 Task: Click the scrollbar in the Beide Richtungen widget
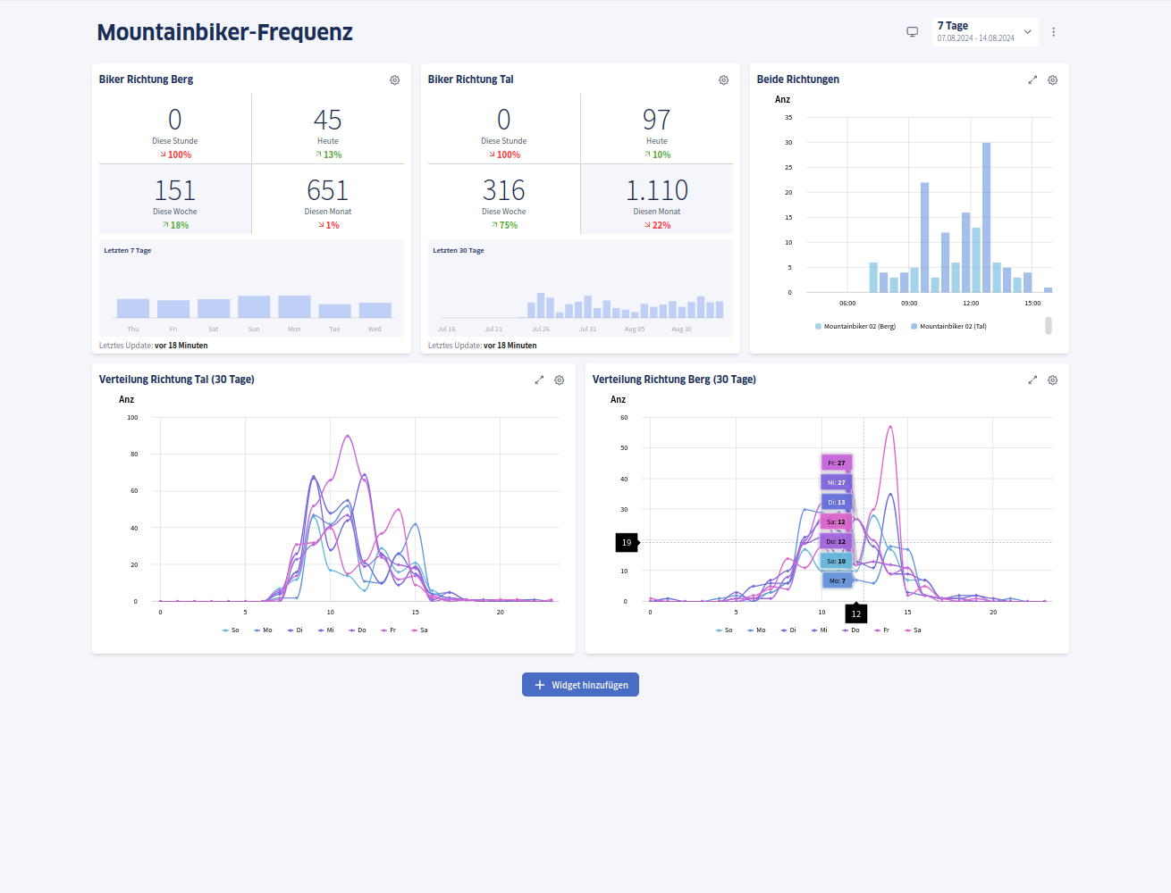click(x=1048, y=326)
